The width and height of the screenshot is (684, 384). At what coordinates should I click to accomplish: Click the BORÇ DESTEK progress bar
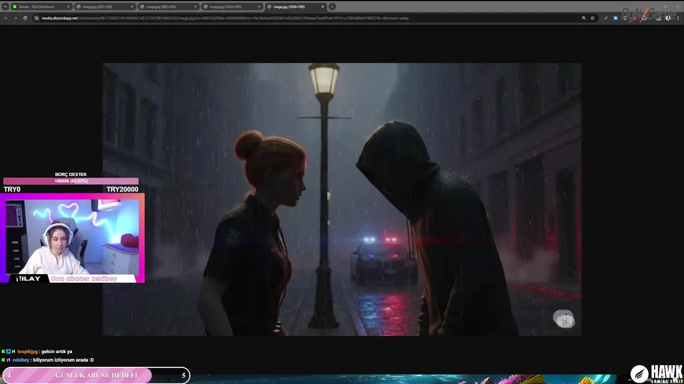click(x=71, y=181)
